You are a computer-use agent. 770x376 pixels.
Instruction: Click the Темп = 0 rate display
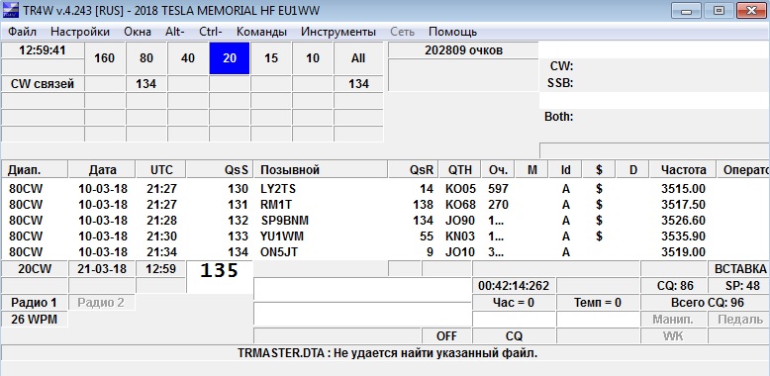pos(598,303)
